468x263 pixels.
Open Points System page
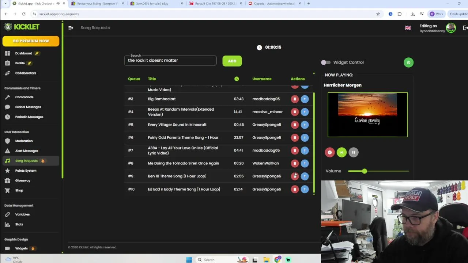[26, 171]
